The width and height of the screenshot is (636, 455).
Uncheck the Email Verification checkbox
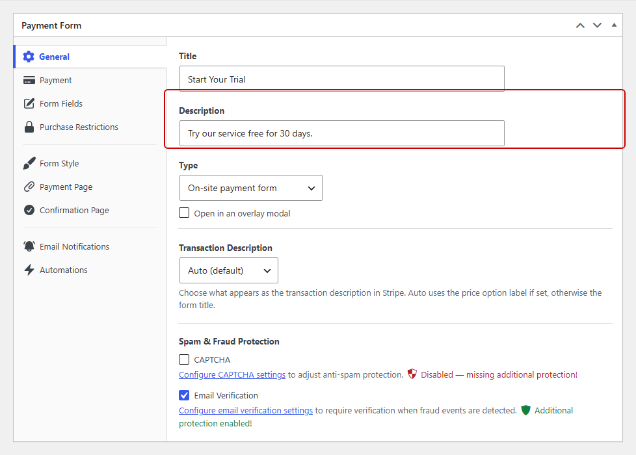click(184, 395)
